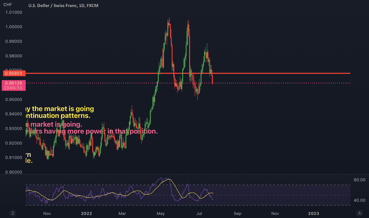Click the 80.00 RSI scale label
Image resolution: width=369 pixels, height=218 pixels.
pyautogui.click(x=359, y=180)
